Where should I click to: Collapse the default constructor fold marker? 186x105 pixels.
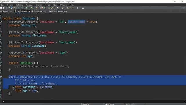pyautogui.click(x=2, y=63)
